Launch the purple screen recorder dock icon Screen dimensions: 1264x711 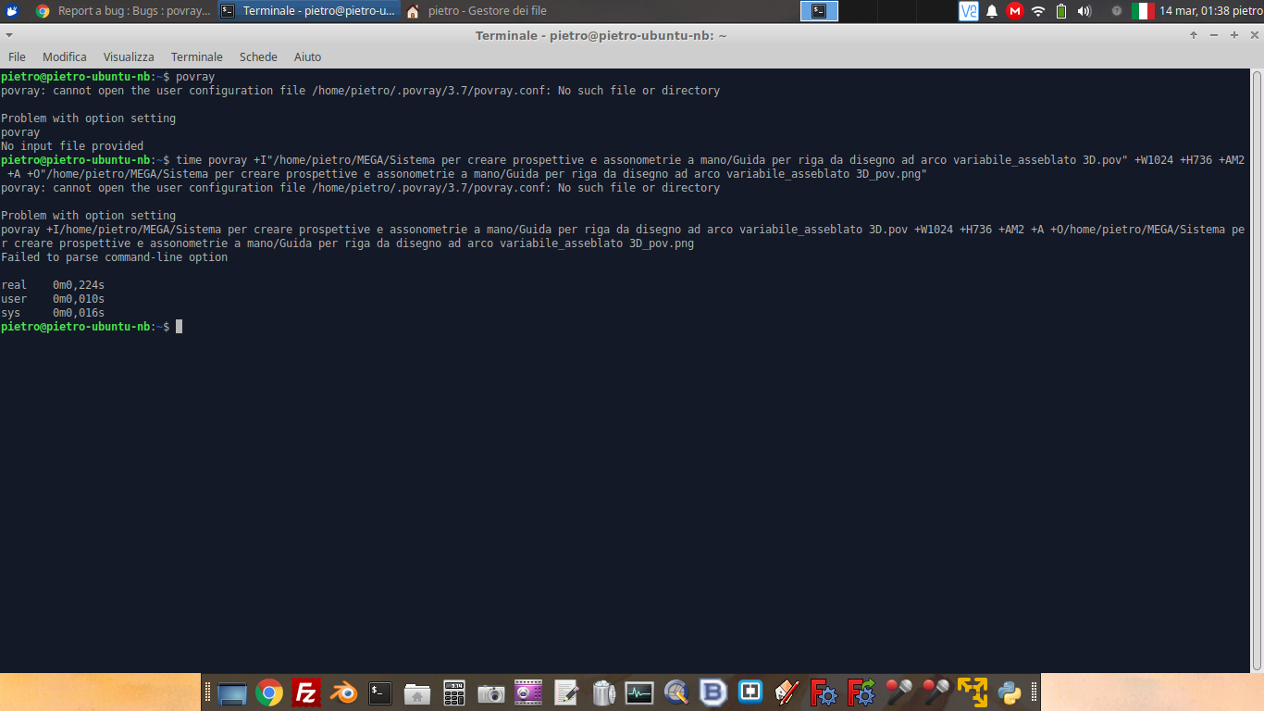coord(528,692)
